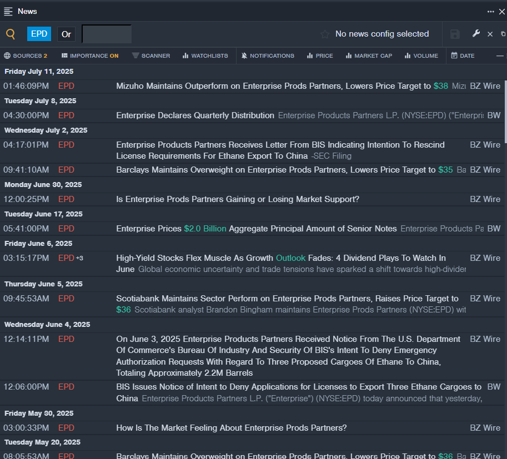507x459 pixels.
Task: Click EPD ticker in 09:41:10AM row
Action: tap(66, 170)
